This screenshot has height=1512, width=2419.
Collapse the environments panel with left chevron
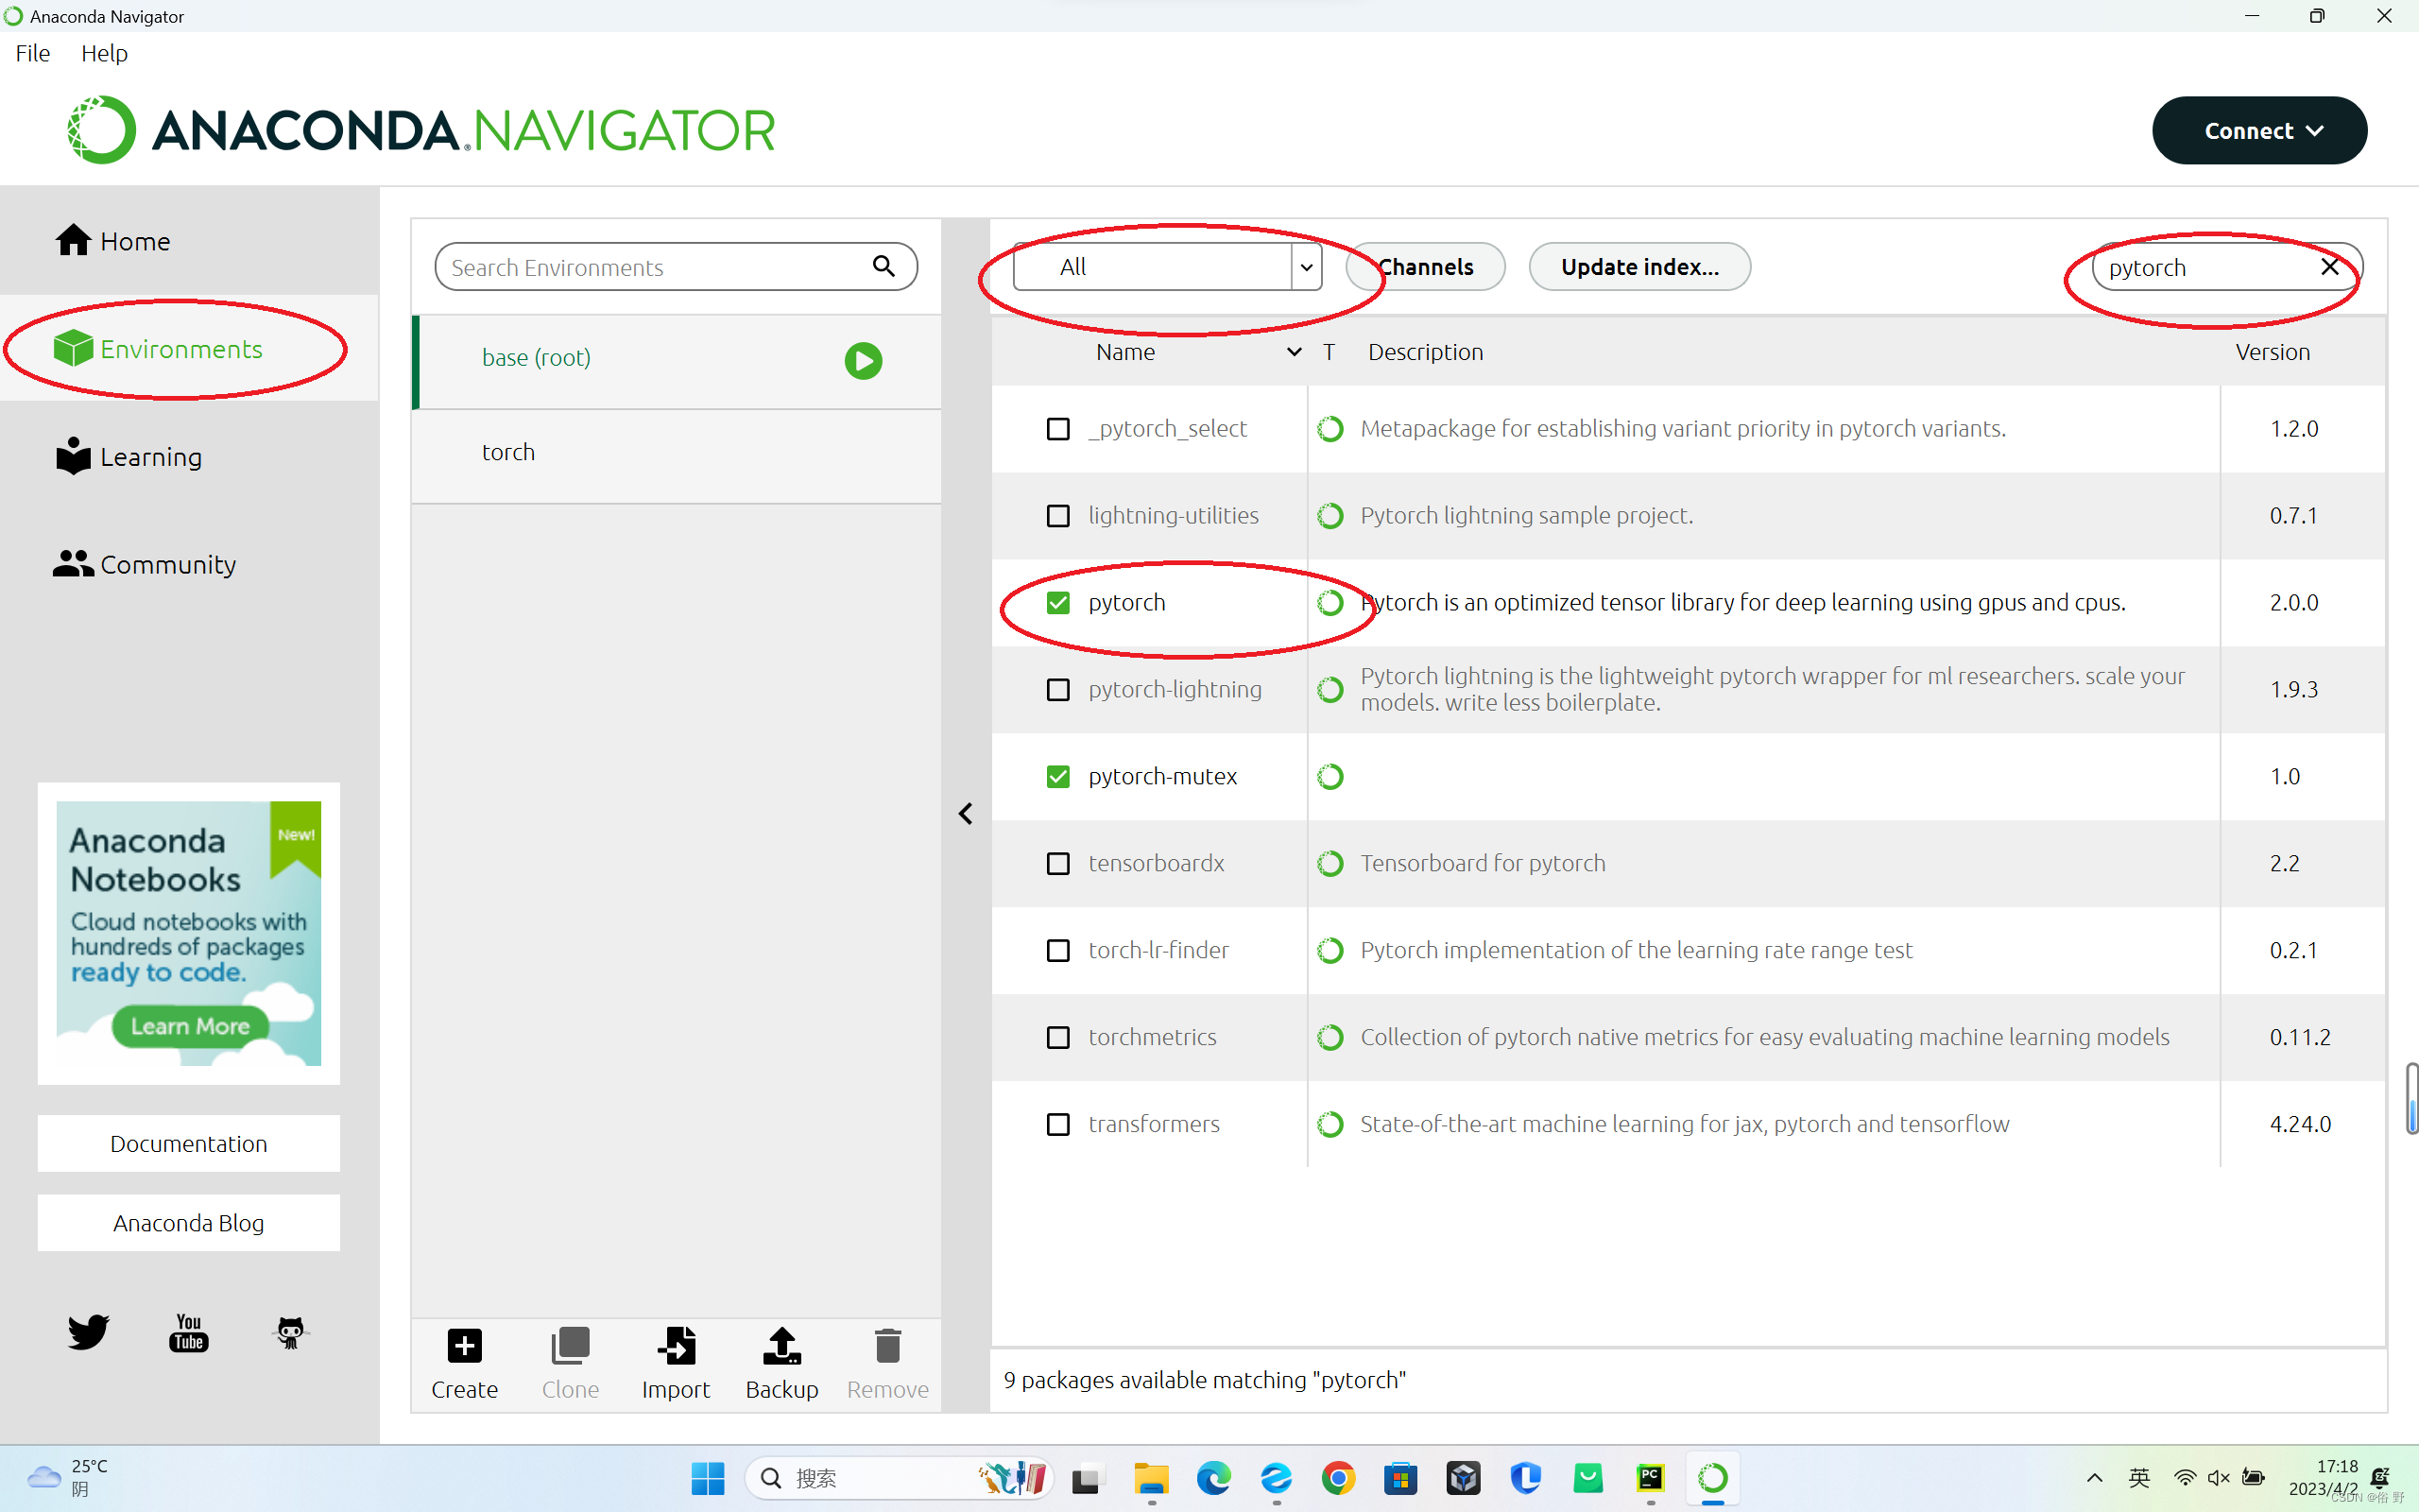tap(966, 814)
